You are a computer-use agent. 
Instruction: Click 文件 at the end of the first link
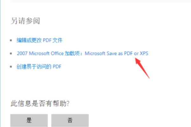tap(58, 40)
